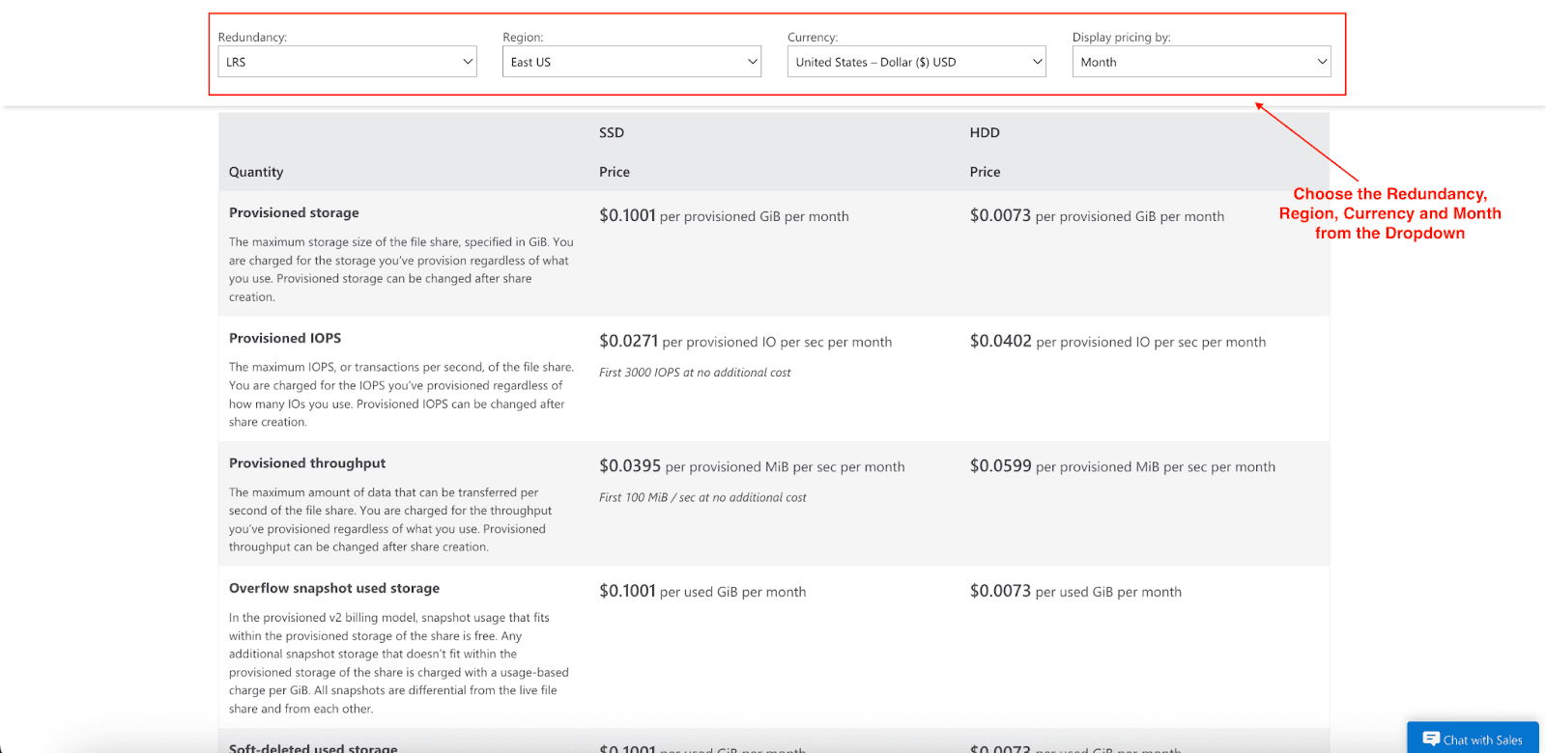Open the Redundancy dropdown showing LRS
Screen dimensions: 1546x753
pyautogui.click(x=347, y=62)
